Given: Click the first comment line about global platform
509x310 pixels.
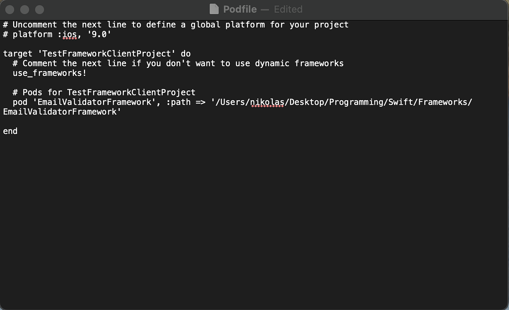Looking at the screenshot, I should coord(175,24).
